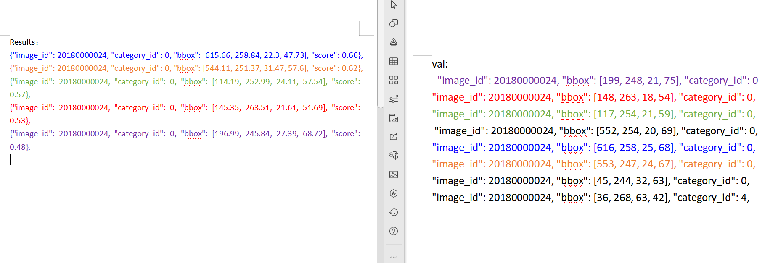The image size is (778, 263).
Task: Click the purple result bbox [196.99, 245.84, 27.39, 68.72]
Action: tap(270, 134)
